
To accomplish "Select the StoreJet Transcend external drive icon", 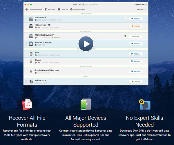I will click(31, 44).
